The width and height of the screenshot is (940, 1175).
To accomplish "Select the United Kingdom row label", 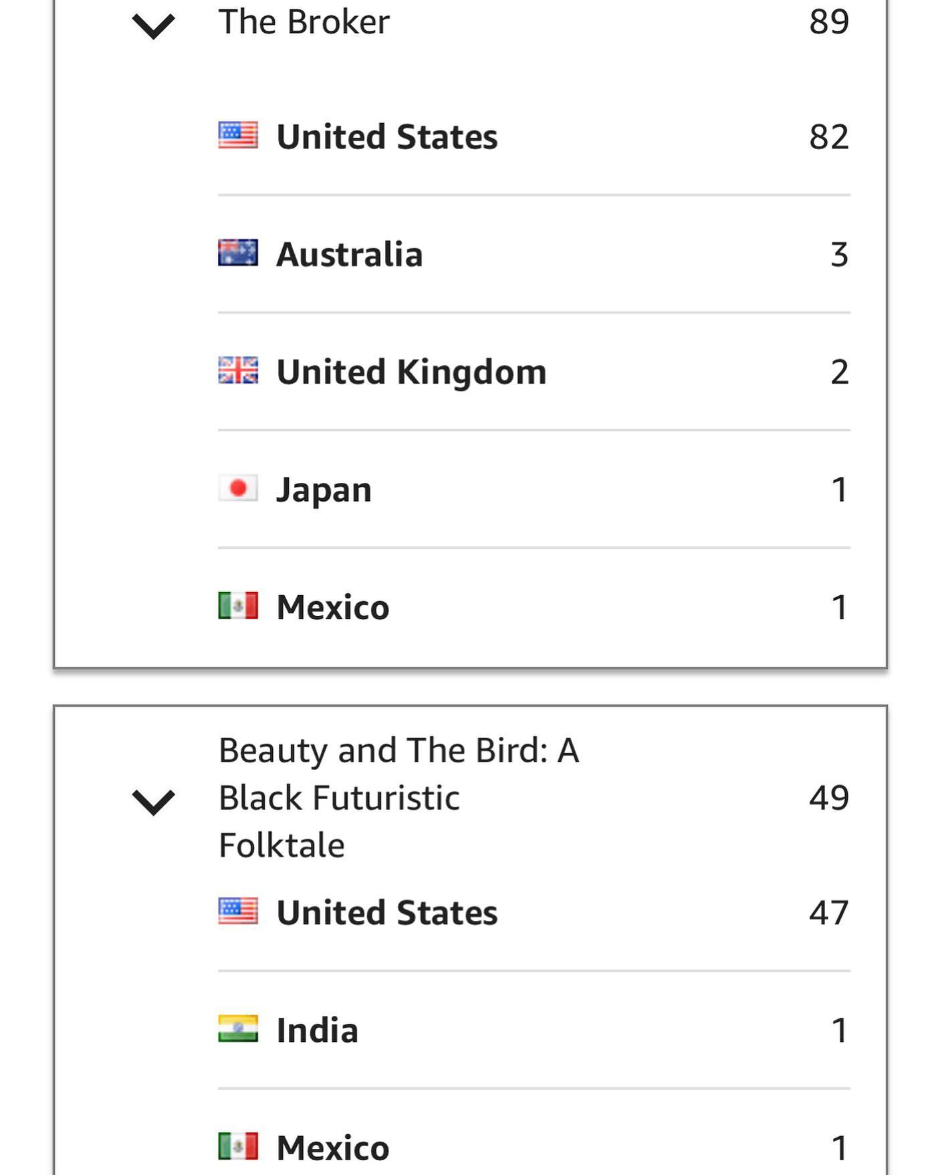I will tap(411, 372).
